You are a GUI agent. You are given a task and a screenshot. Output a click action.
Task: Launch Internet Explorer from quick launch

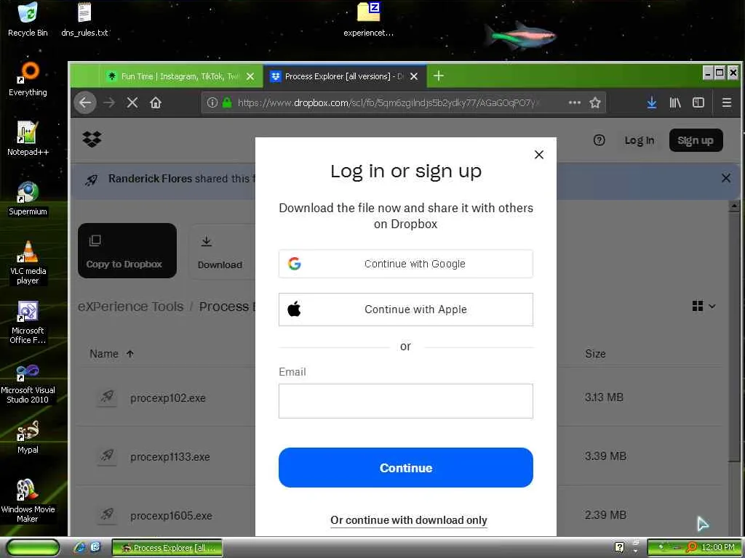(80, 547)
